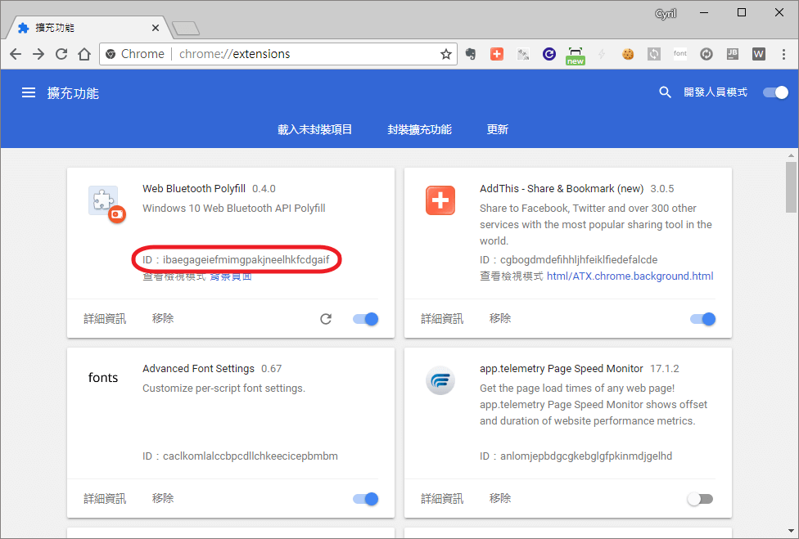Click the 載入未封裝項目 button
Screen dimensions: 799x539
point(314,129)
